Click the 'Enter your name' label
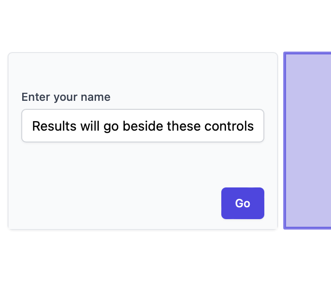Image resolution: width=331 pixels, height=284 pixels. point(66,97)
